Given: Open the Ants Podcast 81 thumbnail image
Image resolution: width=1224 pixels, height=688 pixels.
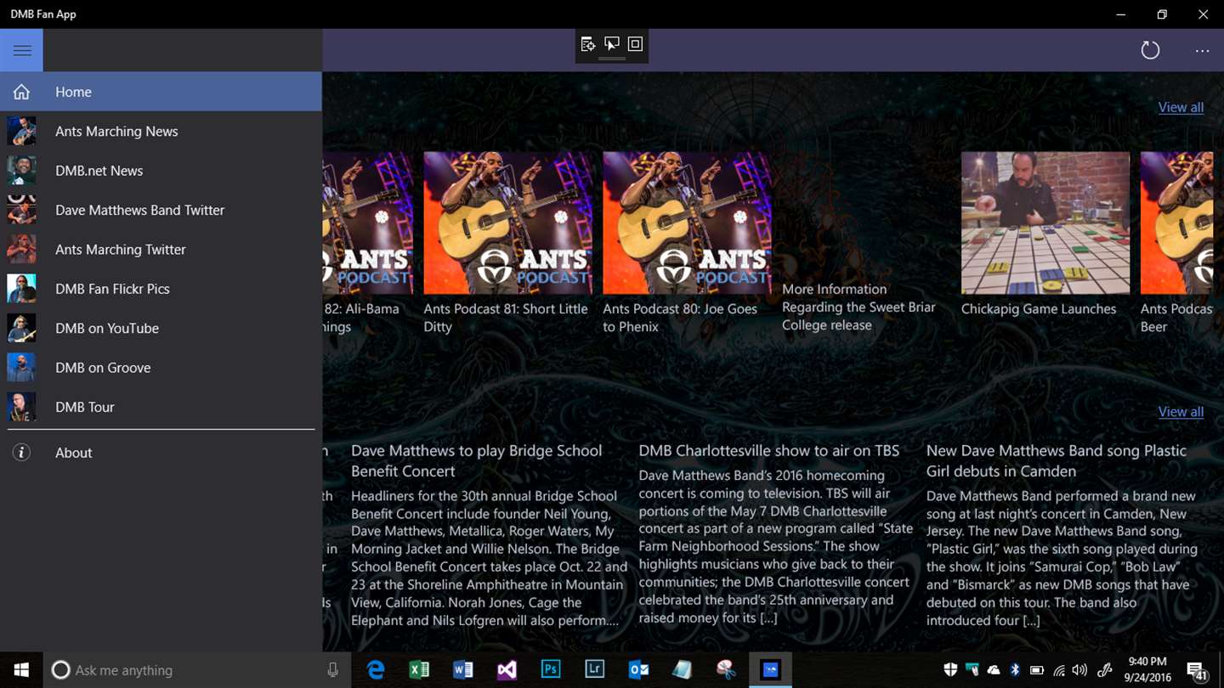Looking at the screenshot, I should click(x=508, y=223).
